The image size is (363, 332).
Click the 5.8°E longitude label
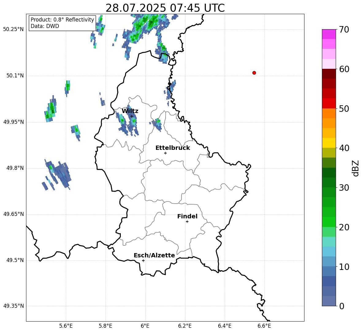105,326
